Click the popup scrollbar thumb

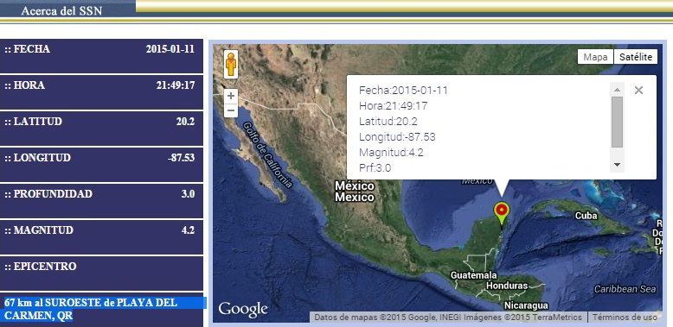point(617,122)
